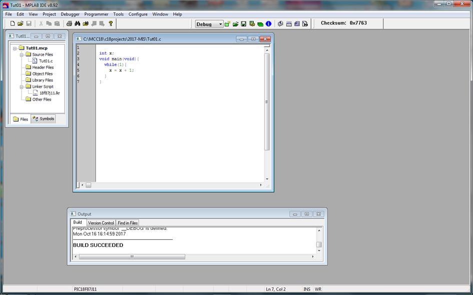The image size is (473, 295).
Task: Click the Output window horizontal scrollbar thumb
Action: (x=132, y=256)
